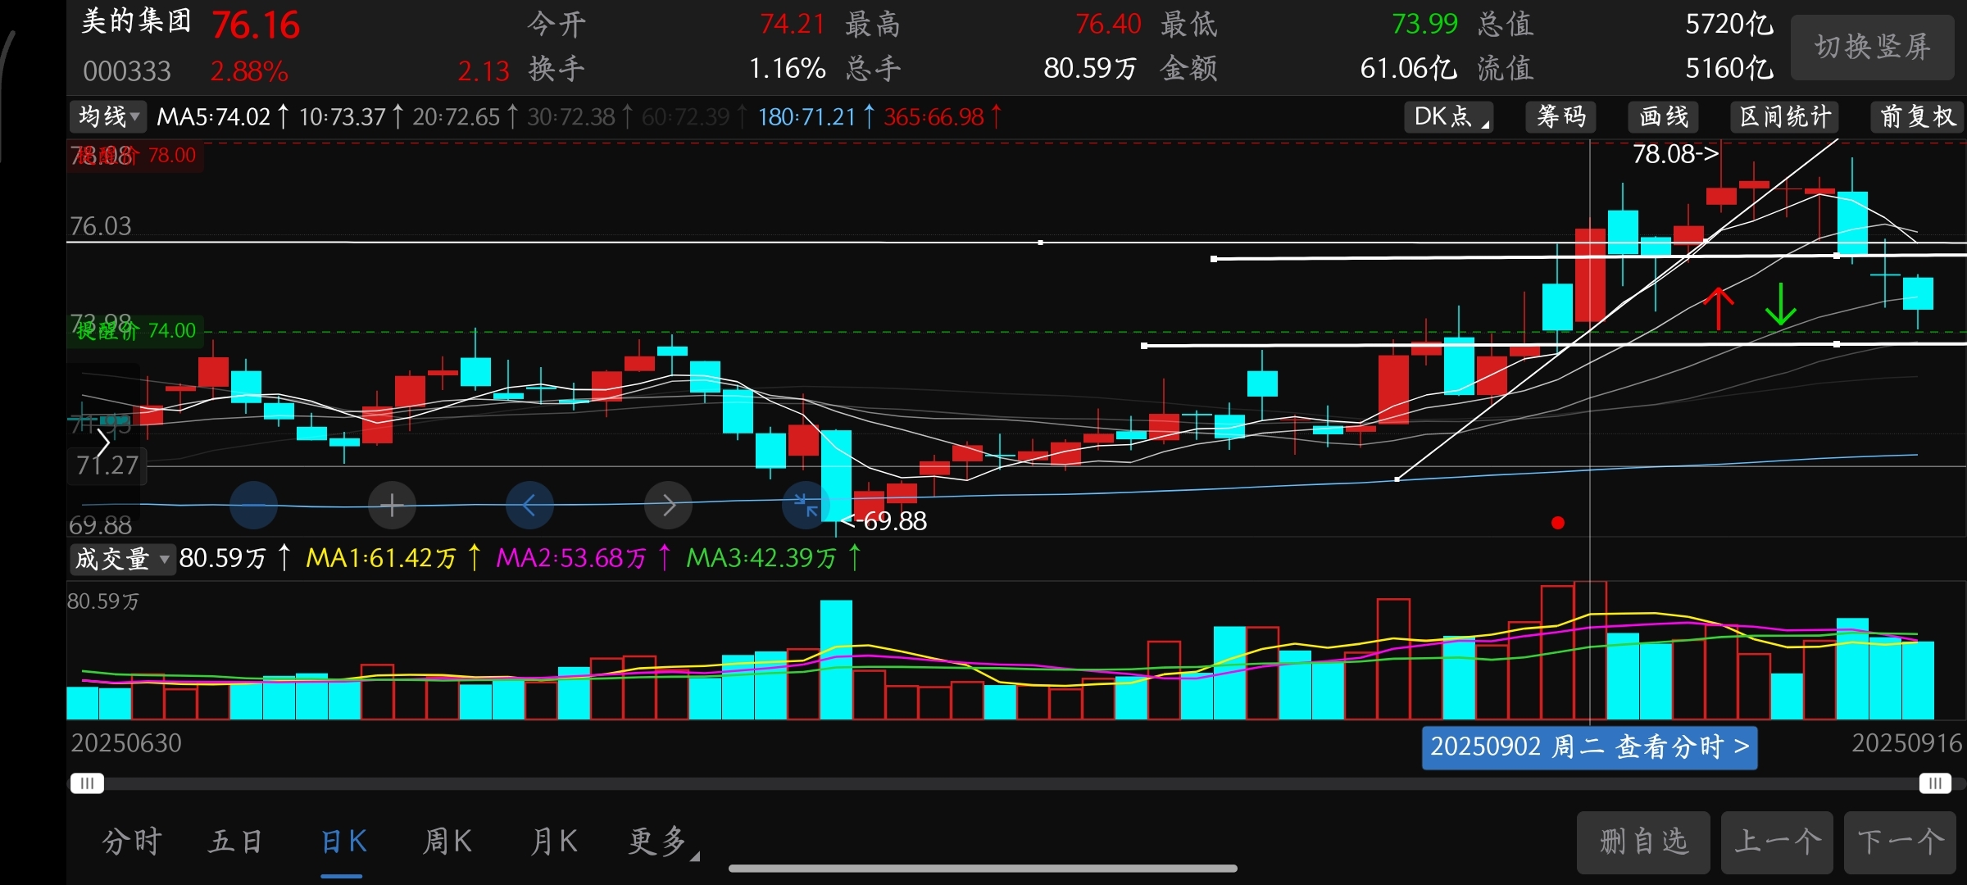Click the 流值 5160亿 value
Screen dimensions: 1967x885
click(1729, 69)
